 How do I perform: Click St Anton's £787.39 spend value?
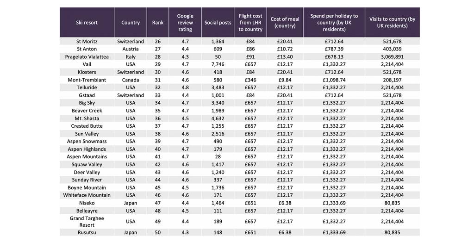click(334, 49)
